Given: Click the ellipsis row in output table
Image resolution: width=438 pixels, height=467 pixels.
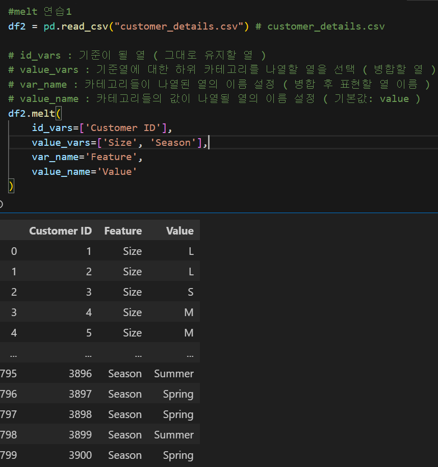Looking at the screenshot, I should point(100,353).
